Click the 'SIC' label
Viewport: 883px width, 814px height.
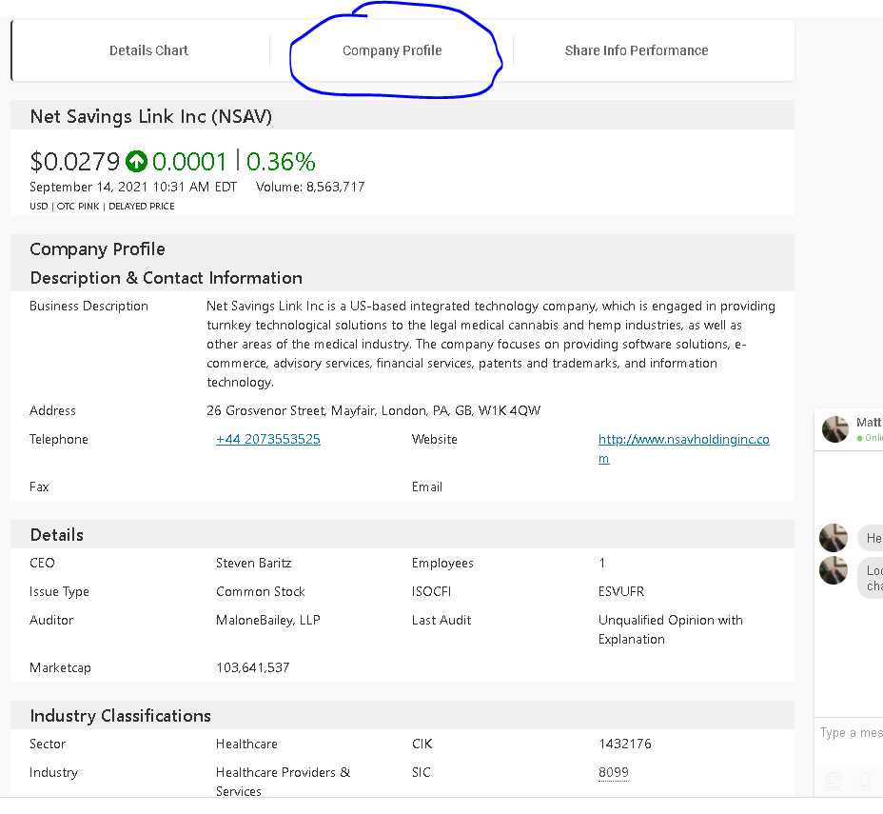422,772
